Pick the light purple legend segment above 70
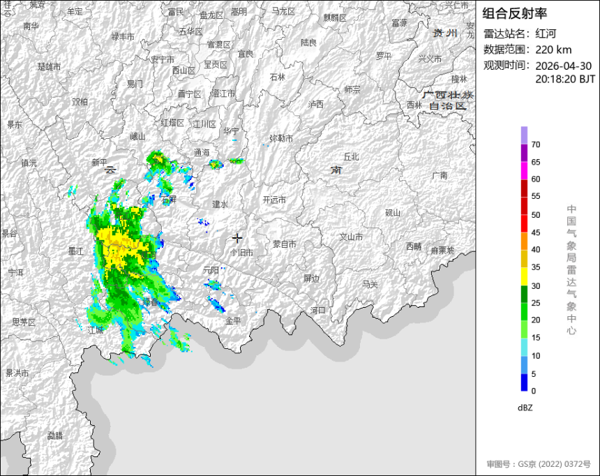 coord(524,135)
